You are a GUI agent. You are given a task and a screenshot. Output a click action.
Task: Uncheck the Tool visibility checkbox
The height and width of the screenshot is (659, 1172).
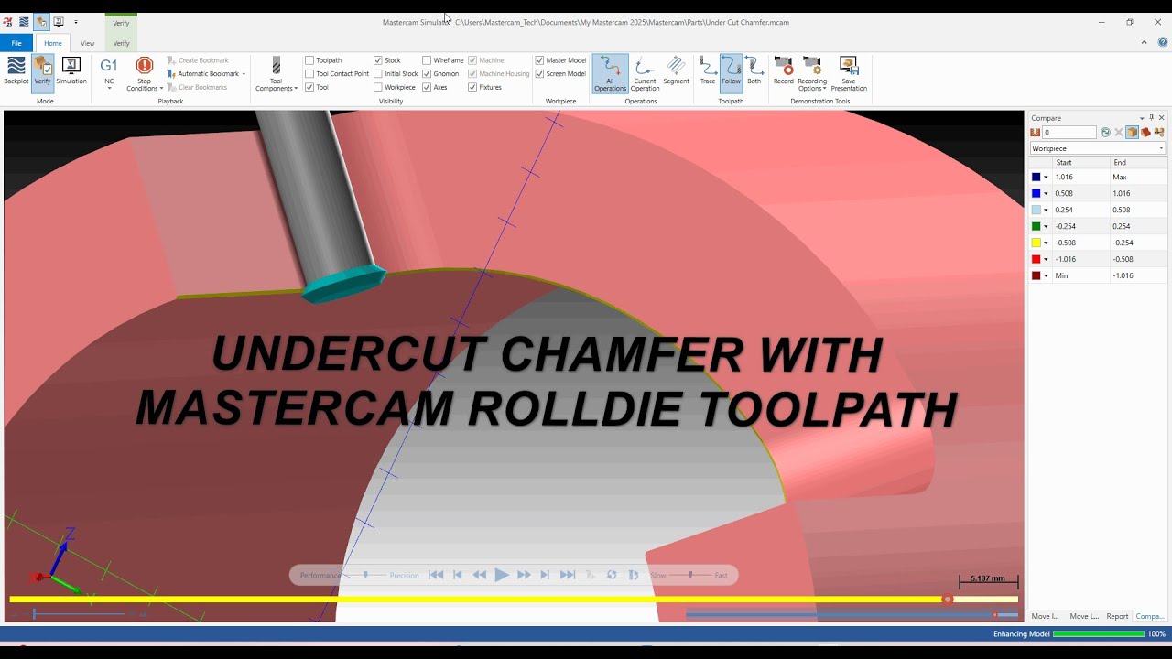point(309,88)
